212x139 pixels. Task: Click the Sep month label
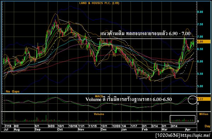[37, 129]
